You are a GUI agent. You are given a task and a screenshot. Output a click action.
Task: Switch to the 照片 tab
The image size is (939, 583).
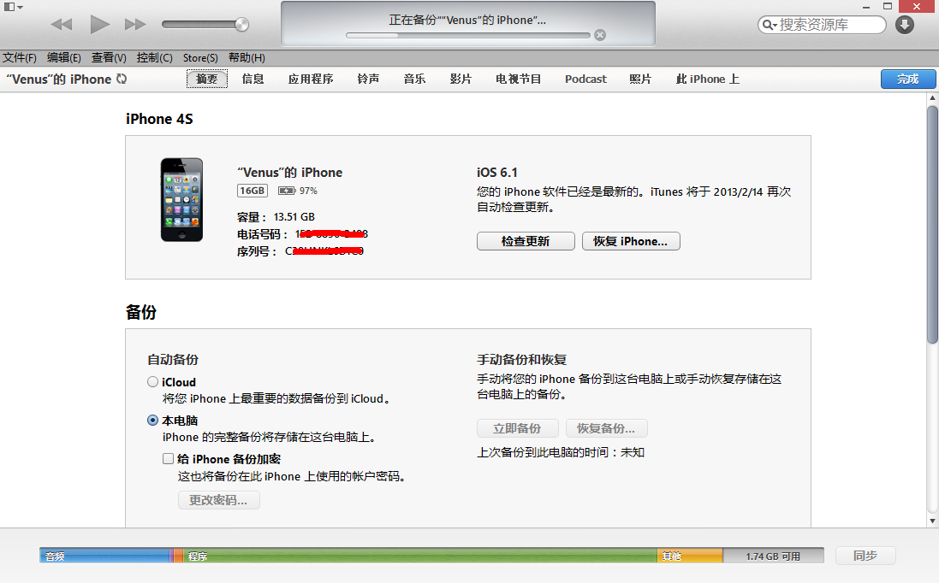coord(640,79)
